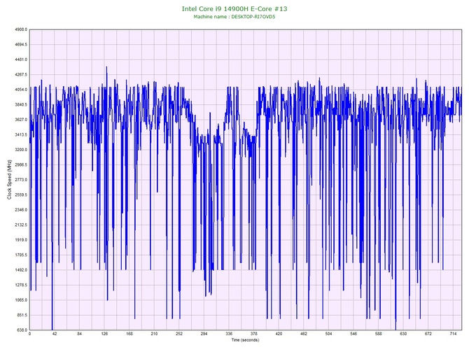
Task: Click the 2132.5 y-axis value
Action: click(21, 225)
